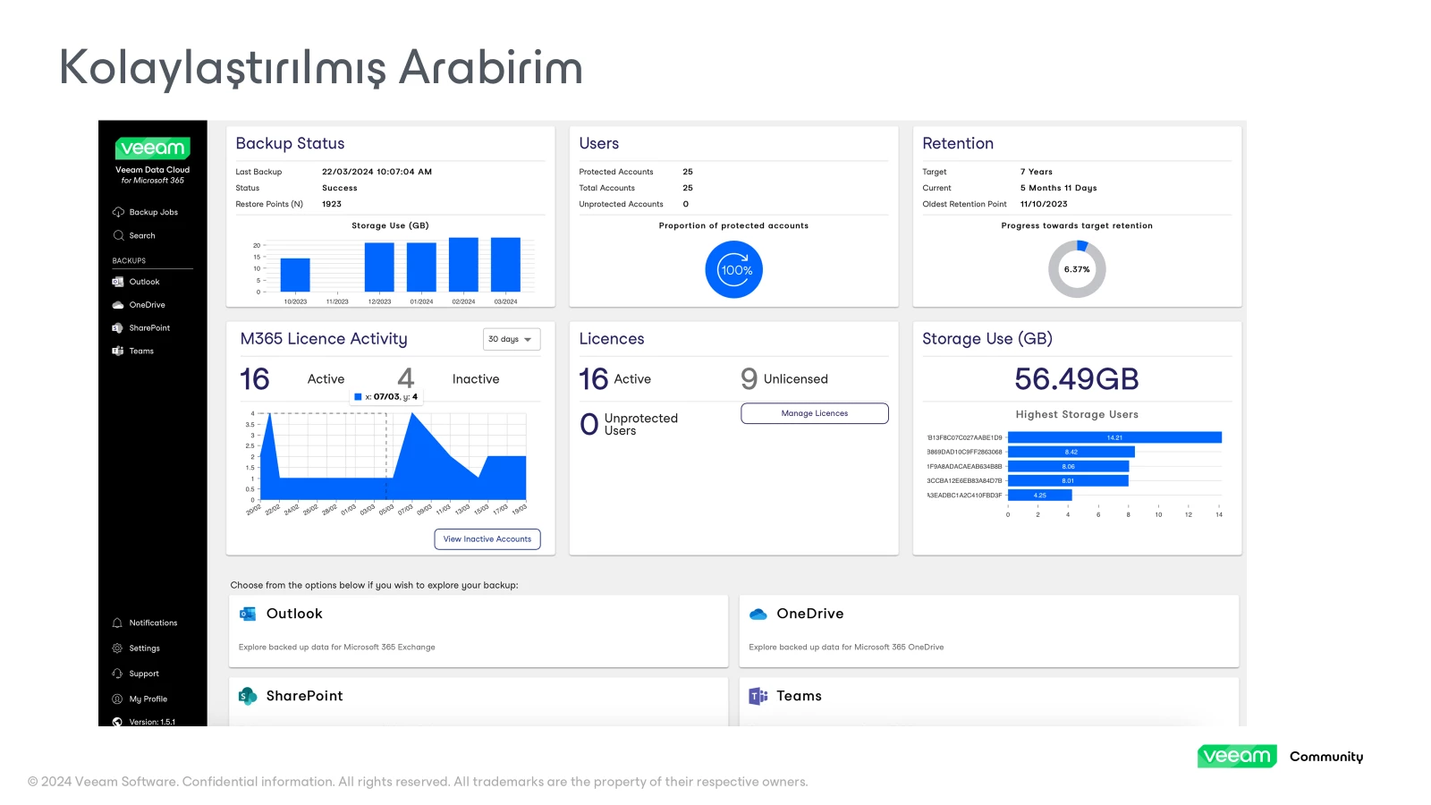Open the Outlook explore card
Image resolution: width=1431 pixels, height=805 pixels.
[x=478, y=631]
